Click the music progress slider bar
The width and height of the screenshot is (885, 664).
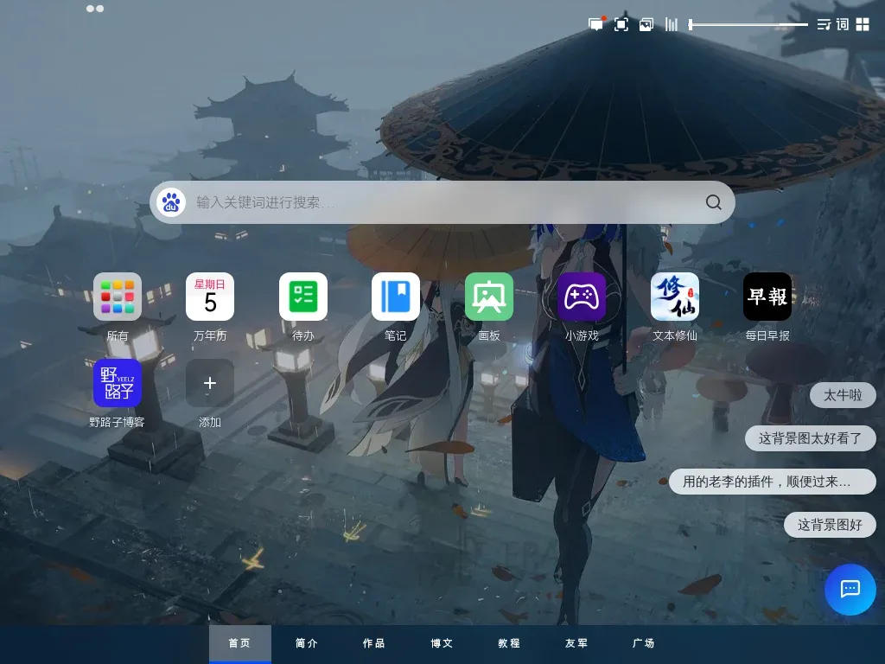click(x=748, y=24)
